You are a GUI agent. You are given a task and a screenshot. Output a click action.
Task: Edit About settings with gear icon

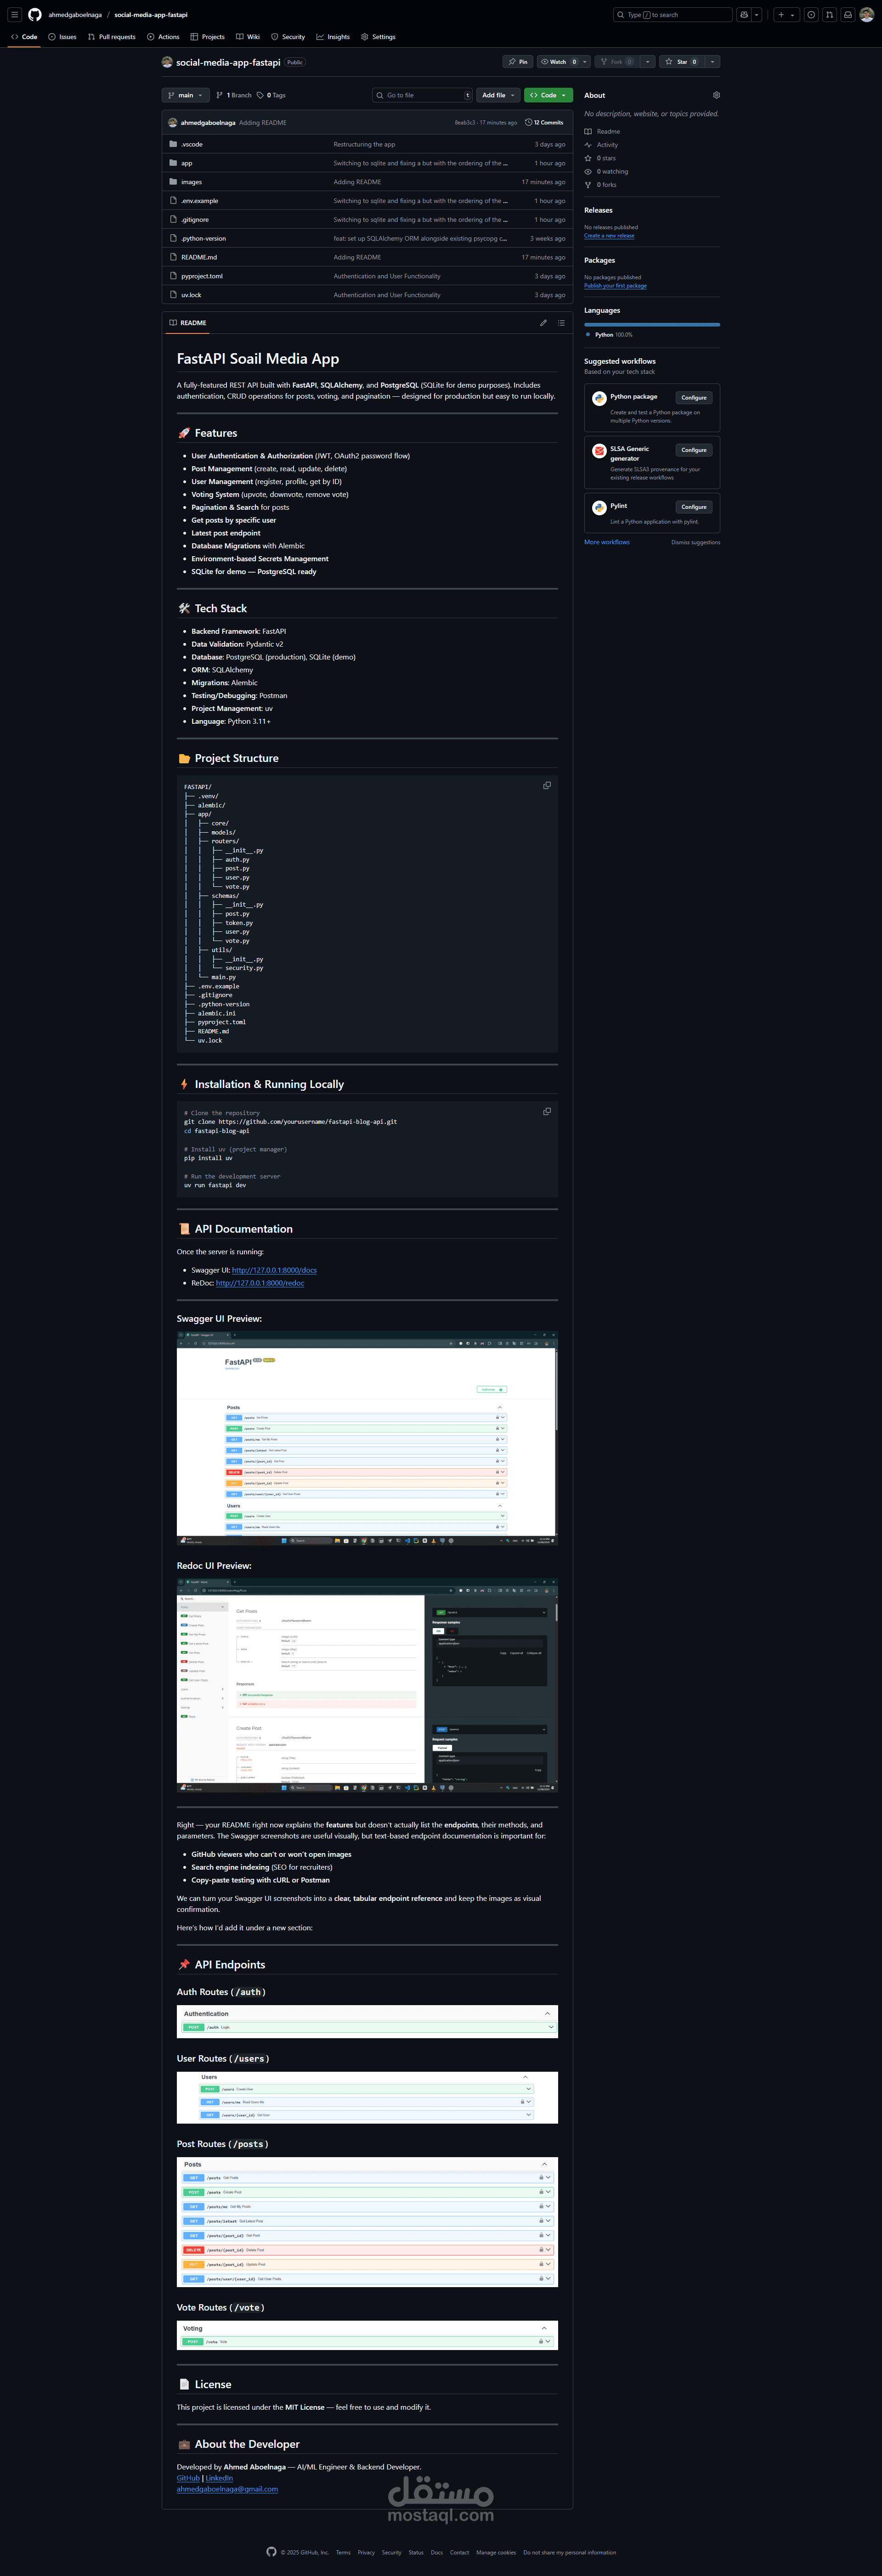point(716,95)
